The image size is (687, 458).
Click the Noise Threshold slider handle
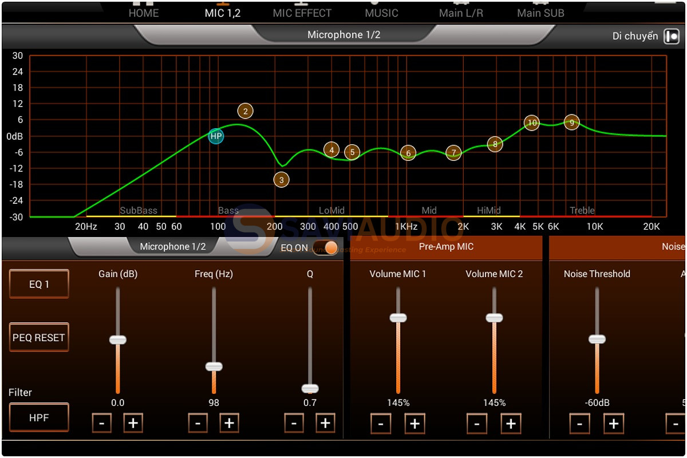pos(597,339)
